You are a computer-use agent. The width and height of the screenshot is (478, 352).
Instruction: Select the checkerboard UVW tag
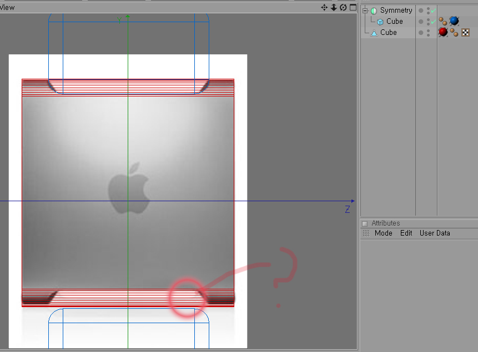click(x=465, y=32)
